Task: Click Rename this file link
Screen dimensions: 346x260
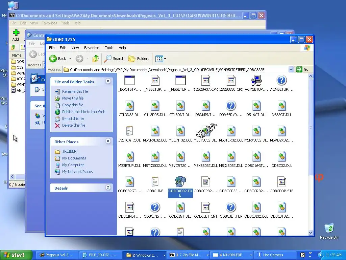Action: pos(75,91)
